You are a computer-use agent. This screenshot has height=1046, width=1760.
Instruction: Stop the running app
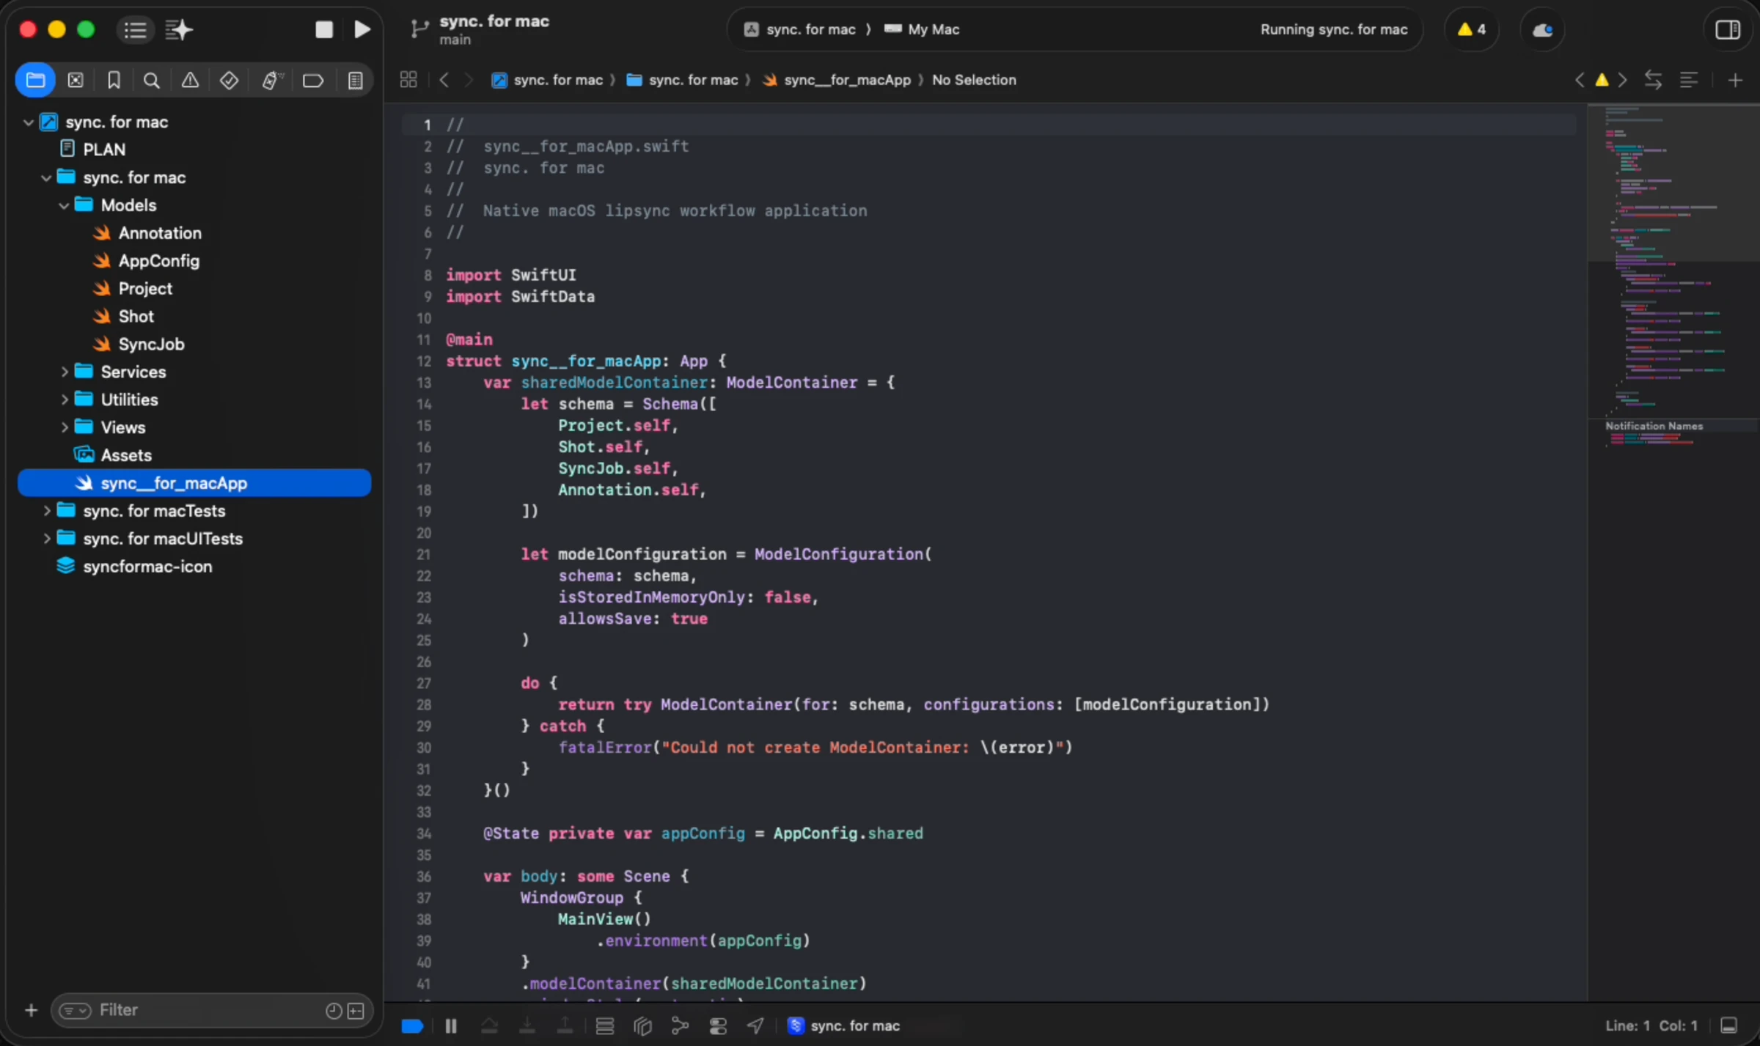tap(324, 29)
